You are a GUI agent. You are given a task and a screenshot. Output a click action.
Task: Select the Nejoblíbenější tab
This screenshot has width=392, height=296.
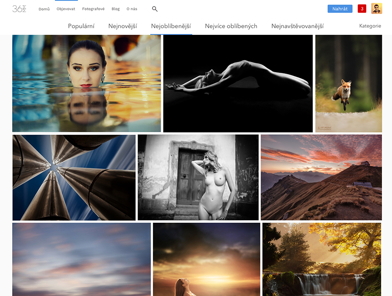coord(171,26)
